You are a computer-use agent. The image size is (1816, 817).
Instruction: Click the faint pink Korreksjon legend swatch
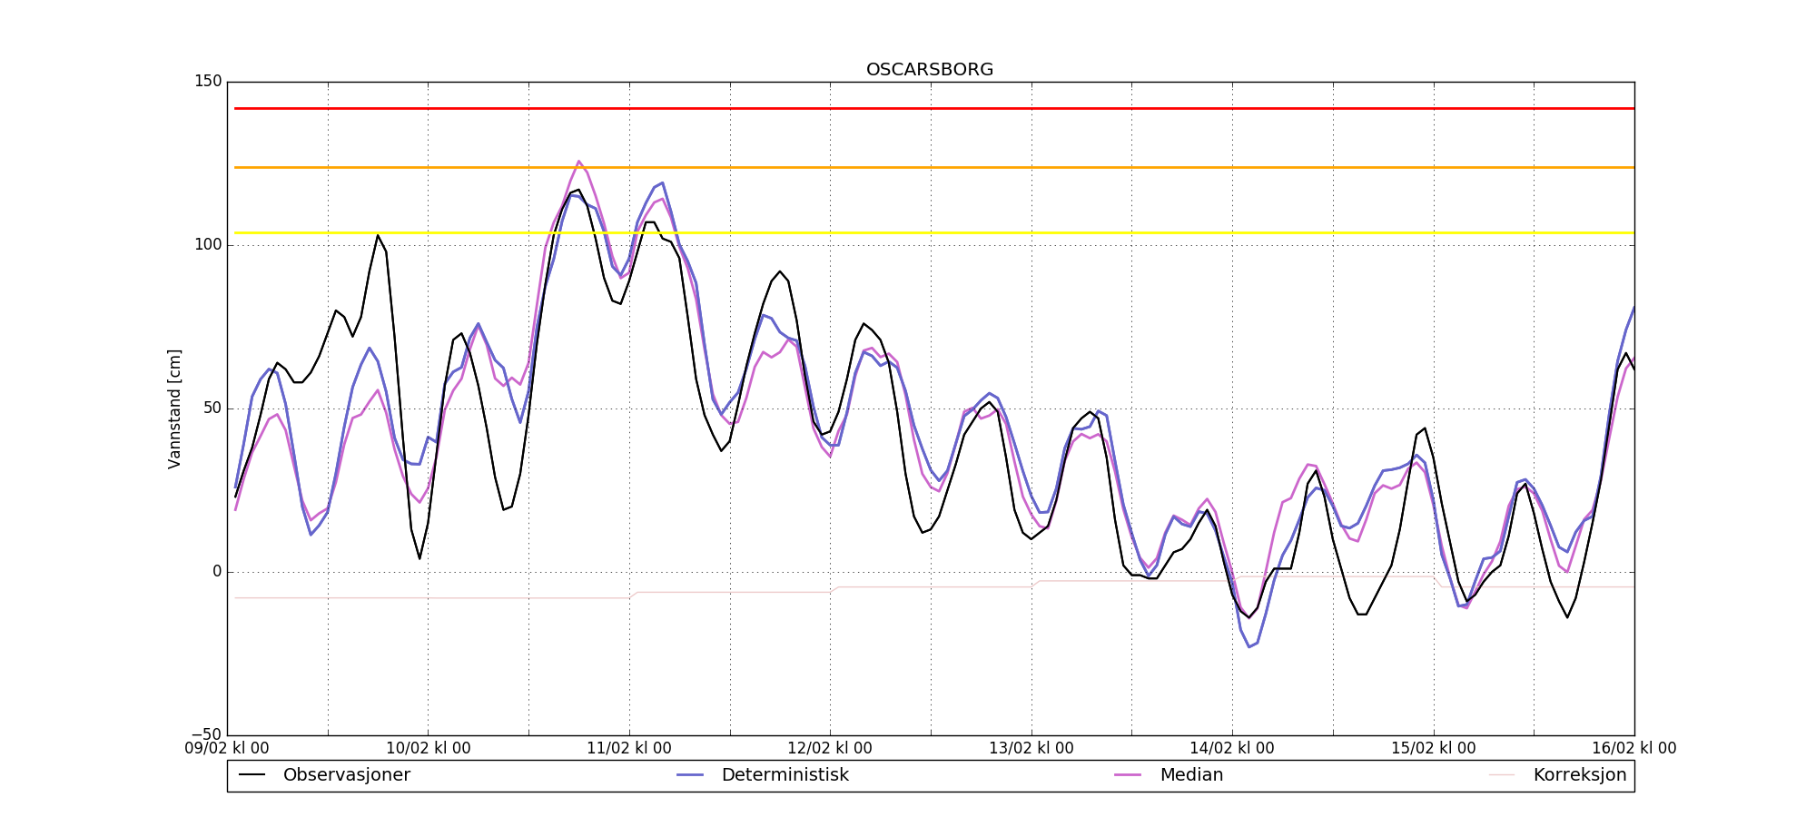click(x=1502, y=775)
